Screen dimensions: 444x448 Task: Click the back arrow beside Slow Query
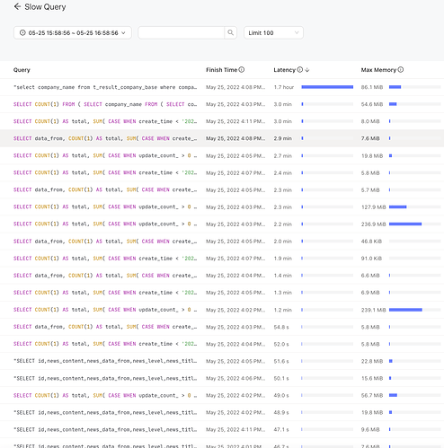[x=17, y=6]
